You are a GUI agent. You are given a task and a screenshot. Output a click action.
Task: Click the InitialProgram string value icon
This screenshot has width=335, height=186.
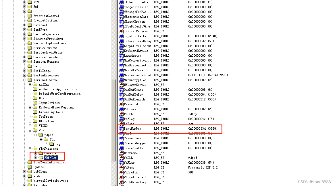[x=121, y=31]
